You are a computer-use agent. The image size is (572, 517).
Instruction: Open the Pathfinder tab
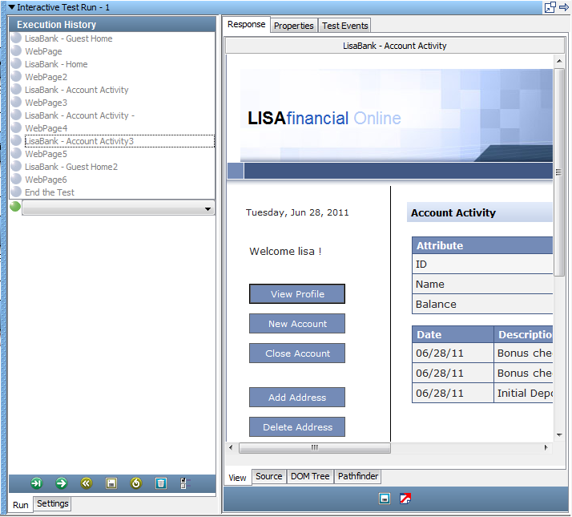358,476
